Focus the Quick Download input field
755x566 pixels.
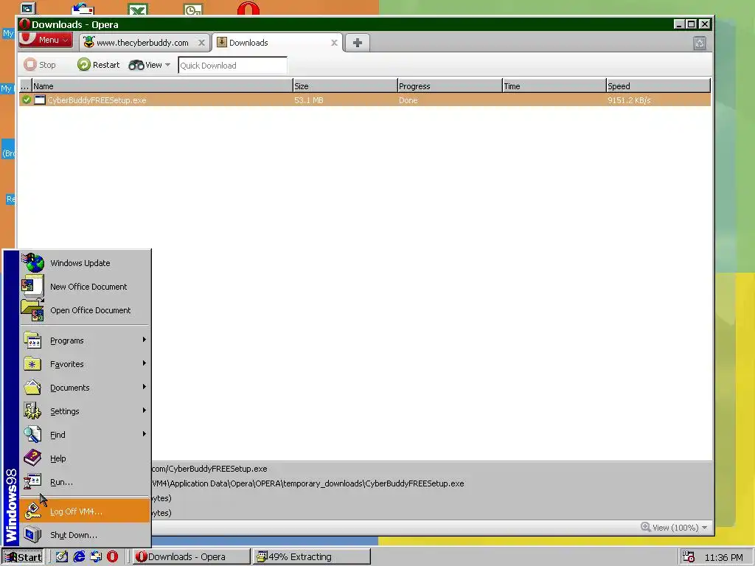232,66
